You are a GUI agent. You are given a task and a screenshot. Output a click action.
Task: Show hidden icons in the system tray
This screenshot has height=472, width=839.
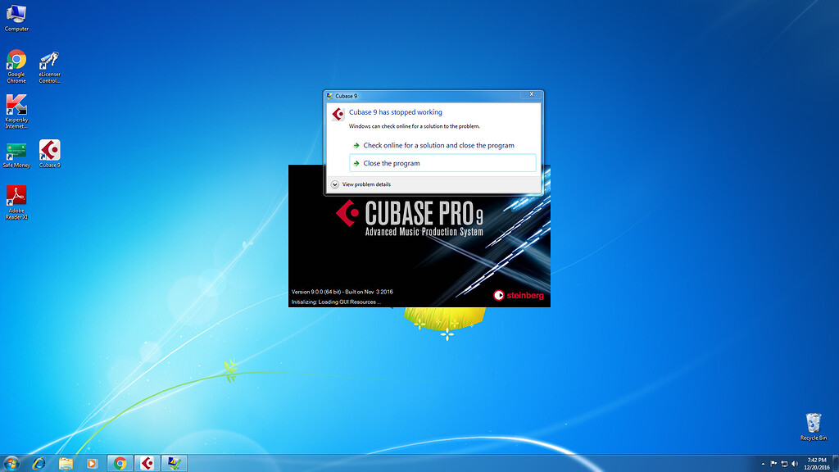(763, 463)
